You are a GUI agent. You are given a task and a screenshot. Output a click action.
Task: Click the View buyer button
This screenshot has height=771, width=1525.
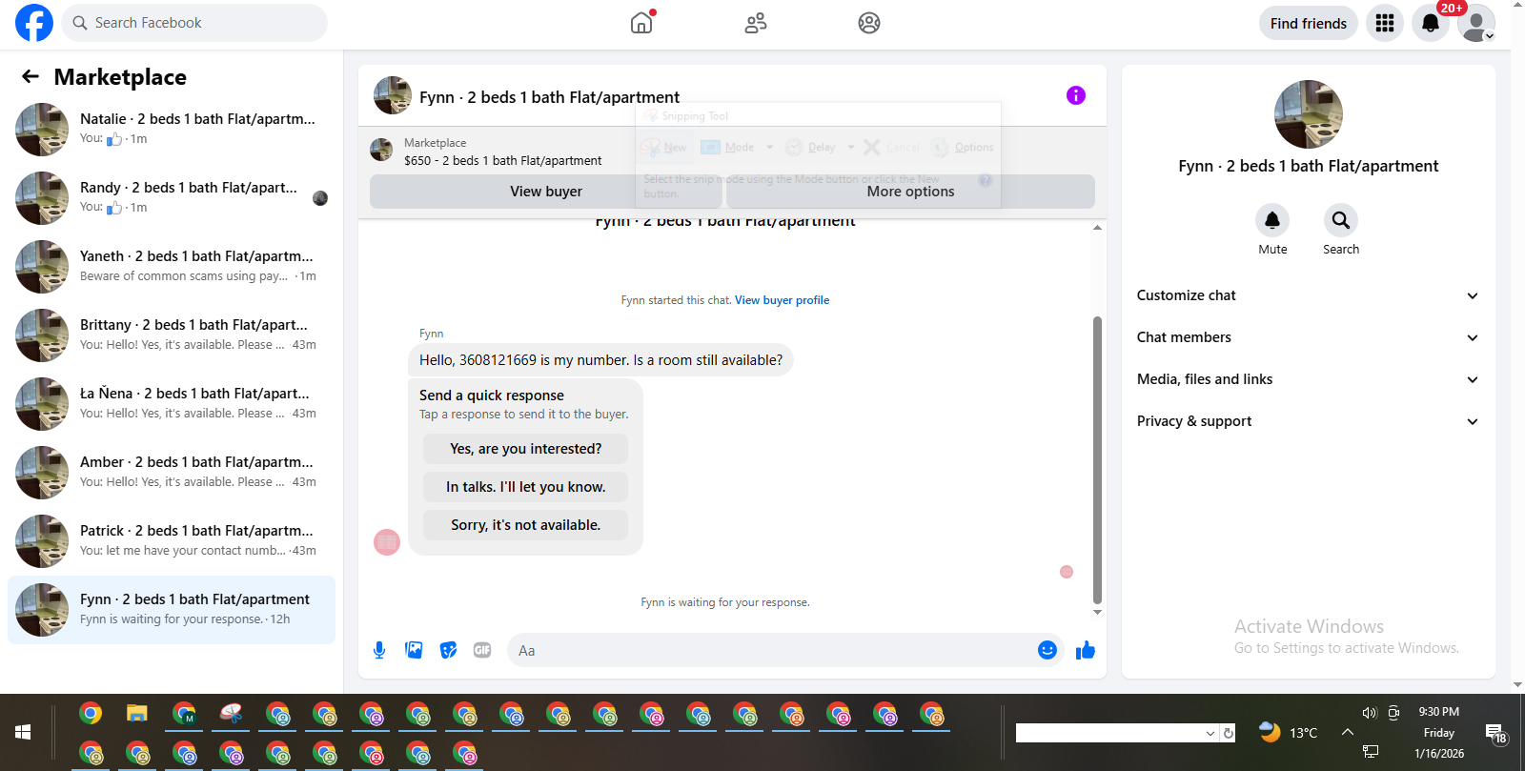tap(546, 192)
